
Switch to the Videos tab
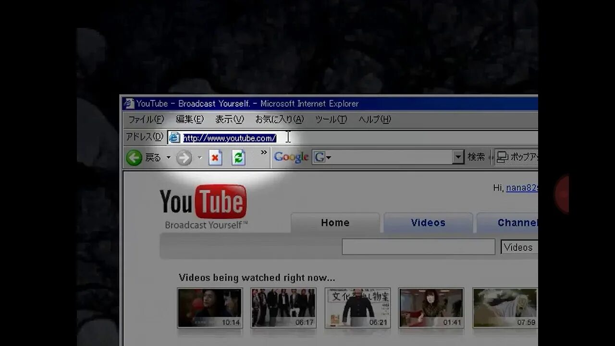coord(428,223)
